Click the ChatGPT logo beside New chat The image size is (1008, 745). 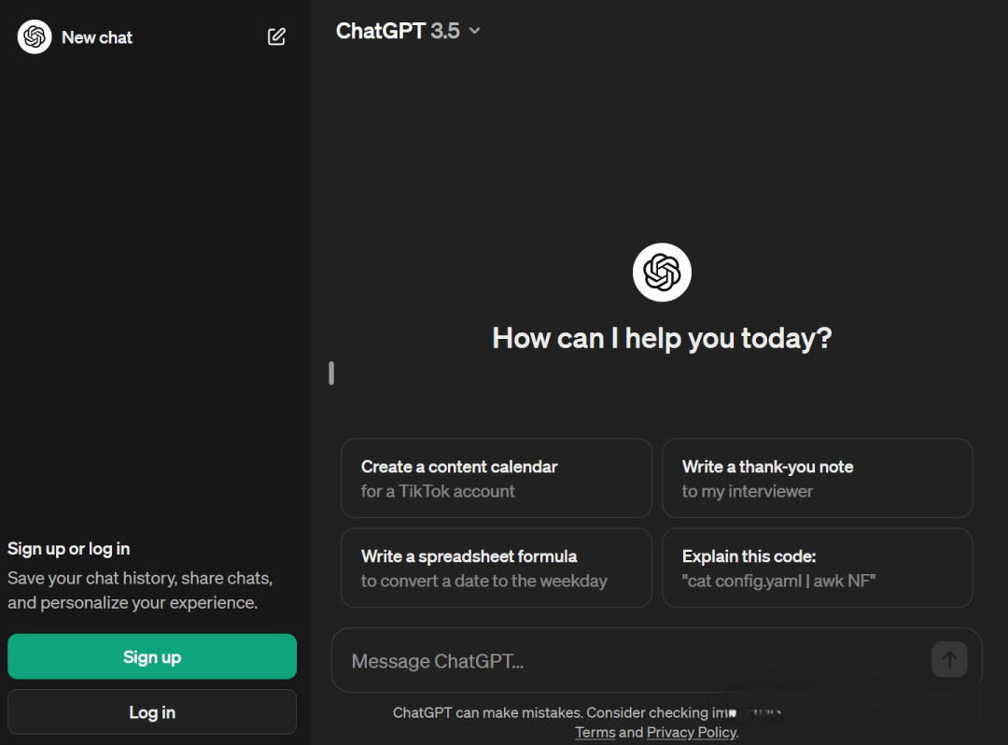point(35,36)
